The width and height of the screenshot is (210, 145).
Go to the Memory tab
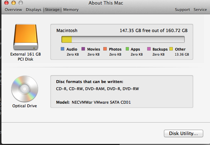(x=71, y=10)
